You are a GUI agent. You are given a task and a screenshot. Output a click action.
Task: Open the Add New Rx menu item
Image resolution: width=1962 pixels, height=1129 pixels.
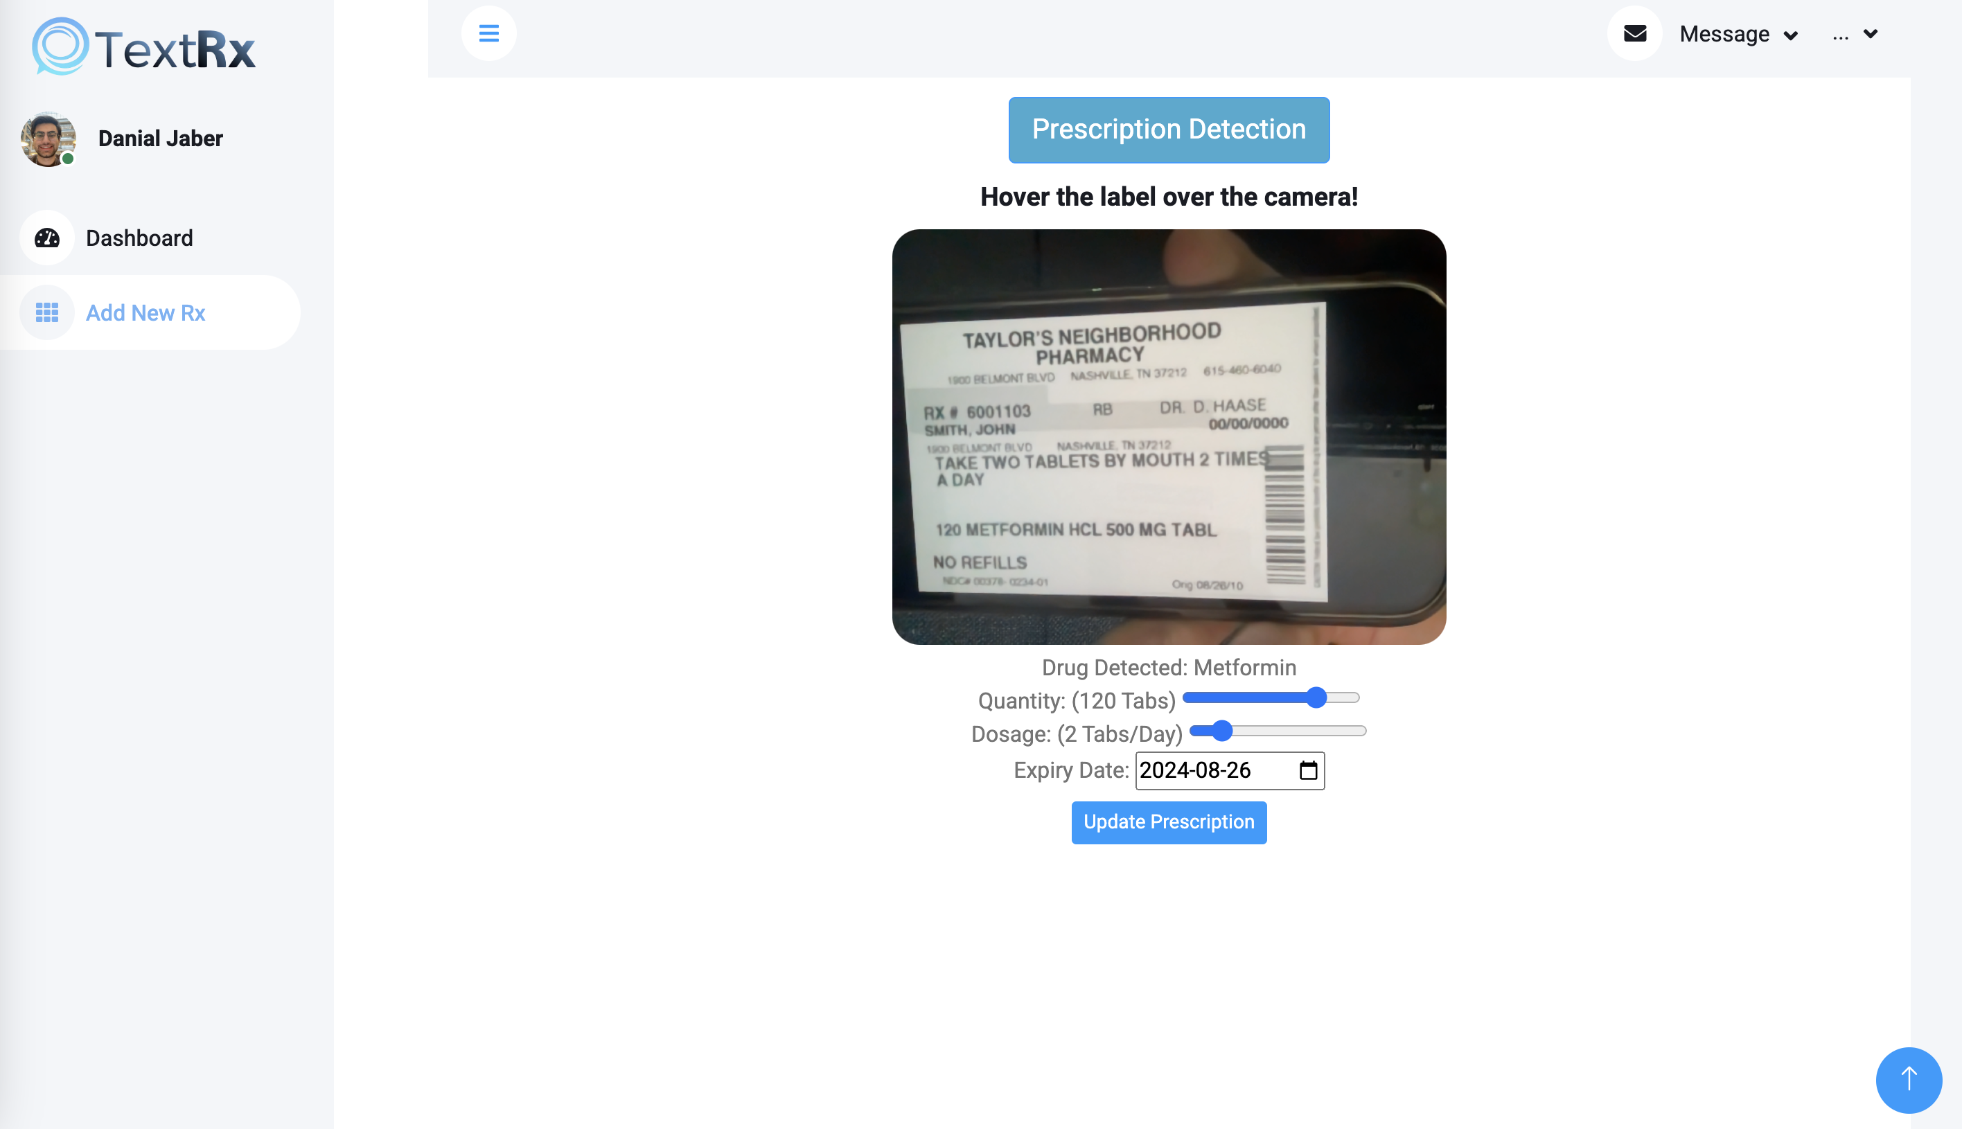(x=150, y=312)
